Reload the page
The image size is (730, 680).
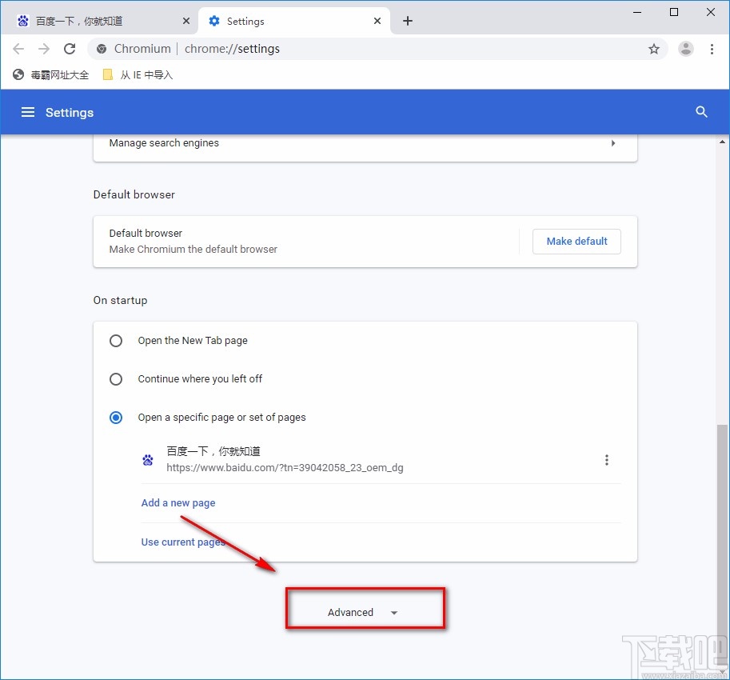(x=70, y=49)
